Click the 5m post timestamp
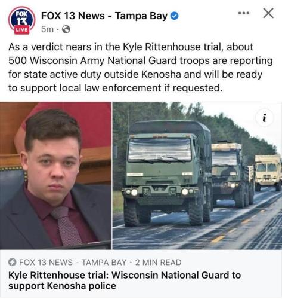 48,29
